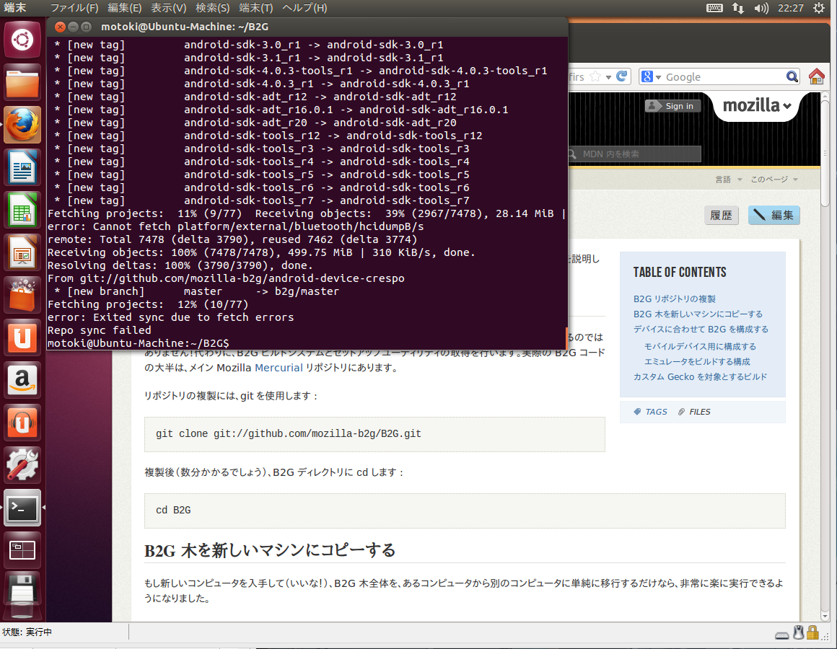The height and width of the screenshot is (649, 837).
Task: Open System Settings gear-and-wrench icon
Action: click(x=22, y=465)
